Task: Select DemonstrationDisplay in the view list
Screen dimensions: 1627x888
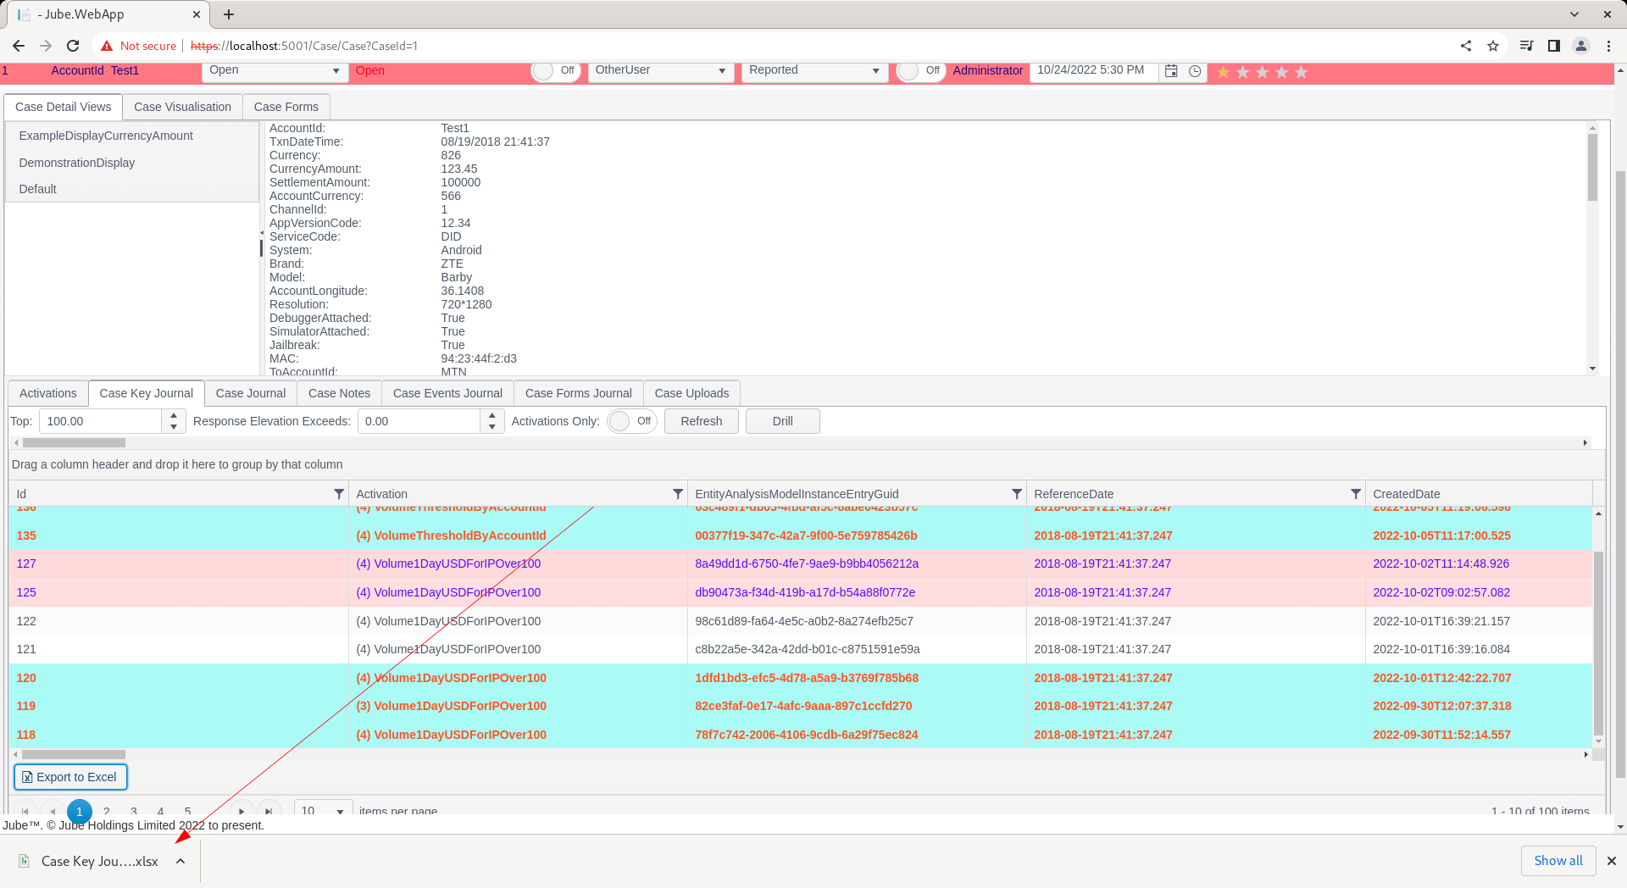Action: coord(77,163)
